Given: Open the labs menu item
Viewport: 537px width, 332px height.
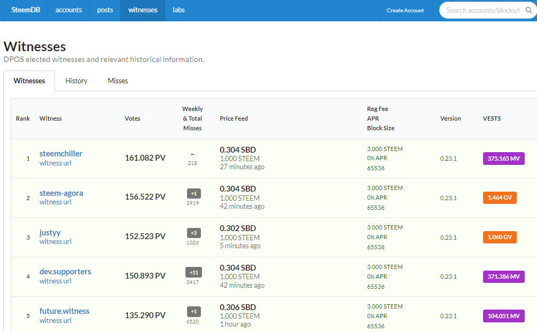Looking at the screenshot, I should click(178, 10).
